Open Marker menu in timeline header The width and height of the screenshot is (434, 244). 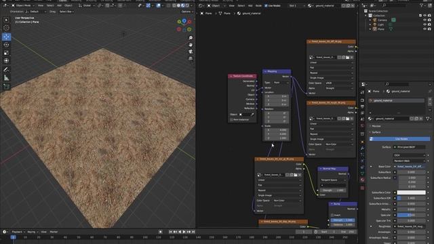pos(54,232)
